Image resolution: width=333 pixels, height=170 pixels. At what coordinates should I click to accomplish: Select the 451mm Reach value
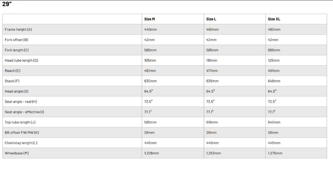click(x=150, y=71)
